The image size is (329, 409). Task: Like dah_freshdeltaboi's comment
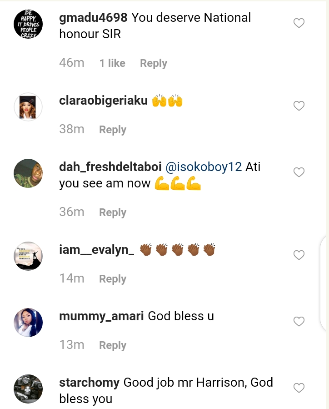[299, 172]
